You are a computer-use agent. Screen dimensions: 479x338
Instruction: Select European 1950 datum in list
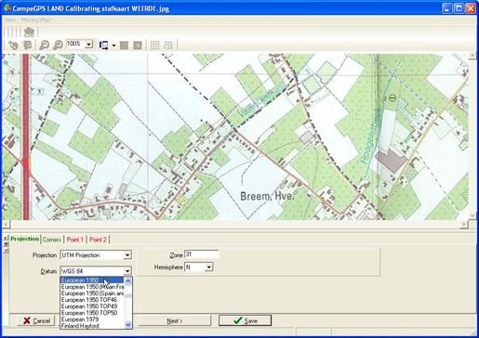click(x=92, y=280)
